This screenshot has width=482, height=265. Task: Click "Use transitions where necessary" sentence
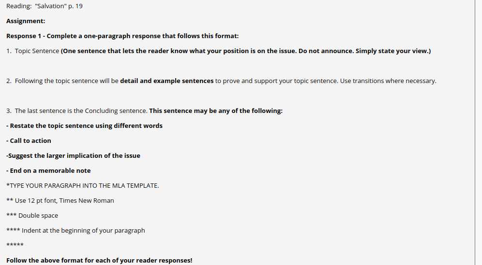point(388,81)
